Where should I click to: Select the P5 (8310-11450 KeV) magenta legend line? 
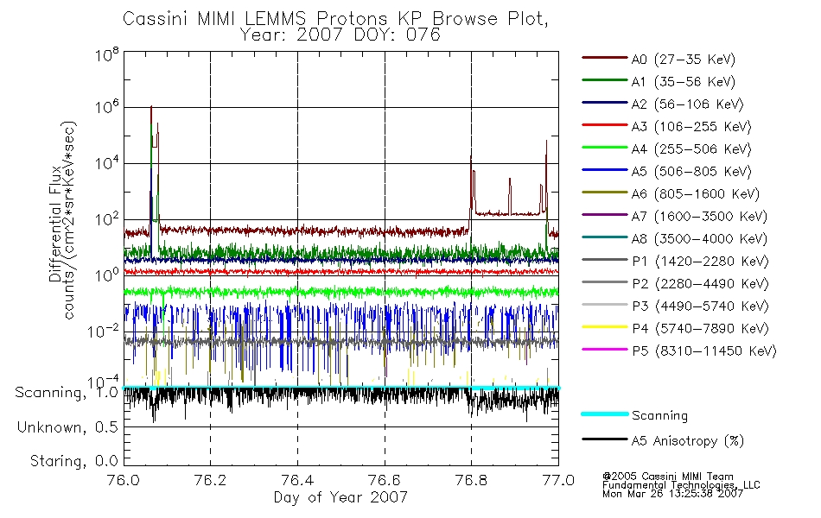coord(605,349)
